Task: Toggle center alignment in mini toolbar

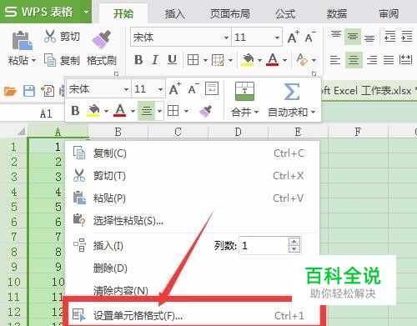Action: (x=147, y=111)
